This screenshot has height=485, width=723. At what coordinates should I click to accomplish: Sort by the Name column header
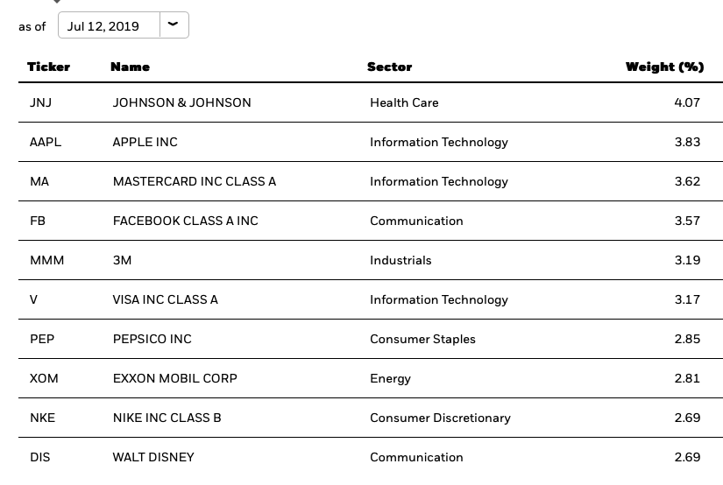point(130,67)
